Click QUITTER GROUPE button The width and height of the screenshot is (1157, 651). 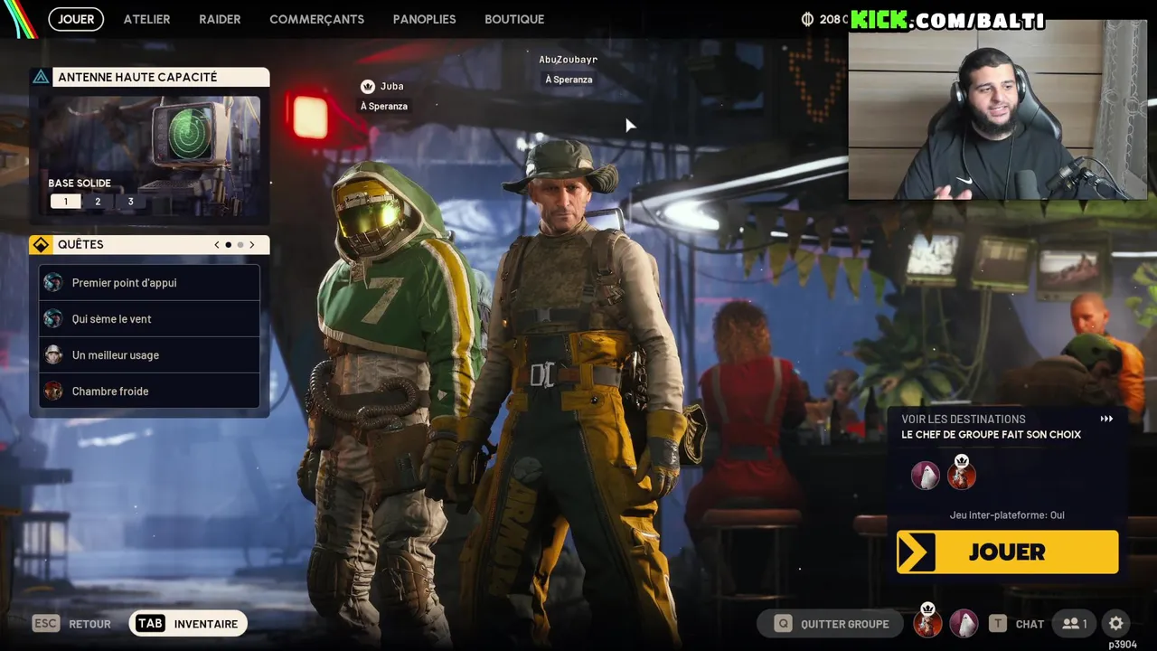click(832, 624)
